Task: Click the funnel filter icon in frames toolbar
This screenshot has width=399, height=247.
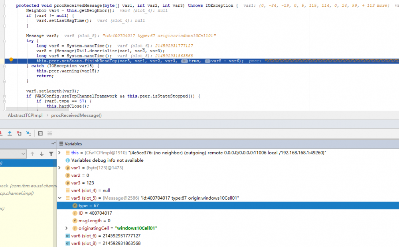Action: 51,154
